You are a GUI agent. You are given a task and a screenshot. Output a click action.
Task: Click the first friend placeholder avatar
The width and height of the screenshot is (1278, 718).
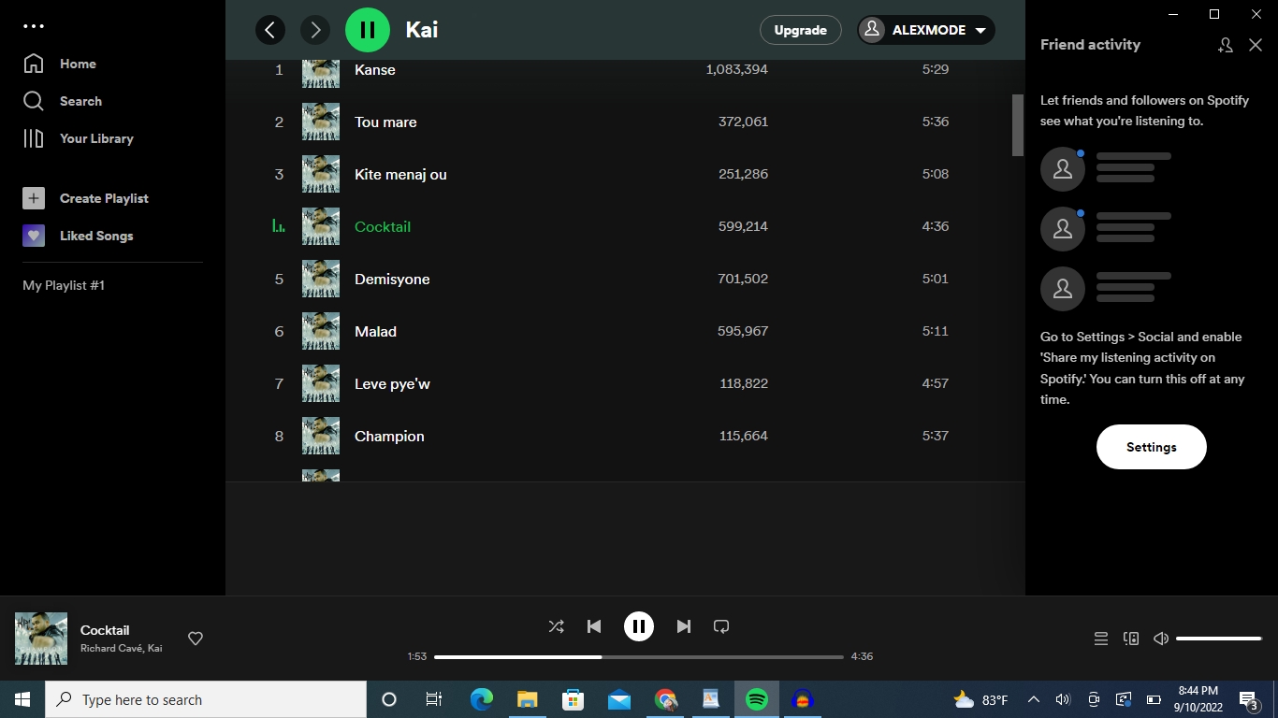click(1063, 169)
